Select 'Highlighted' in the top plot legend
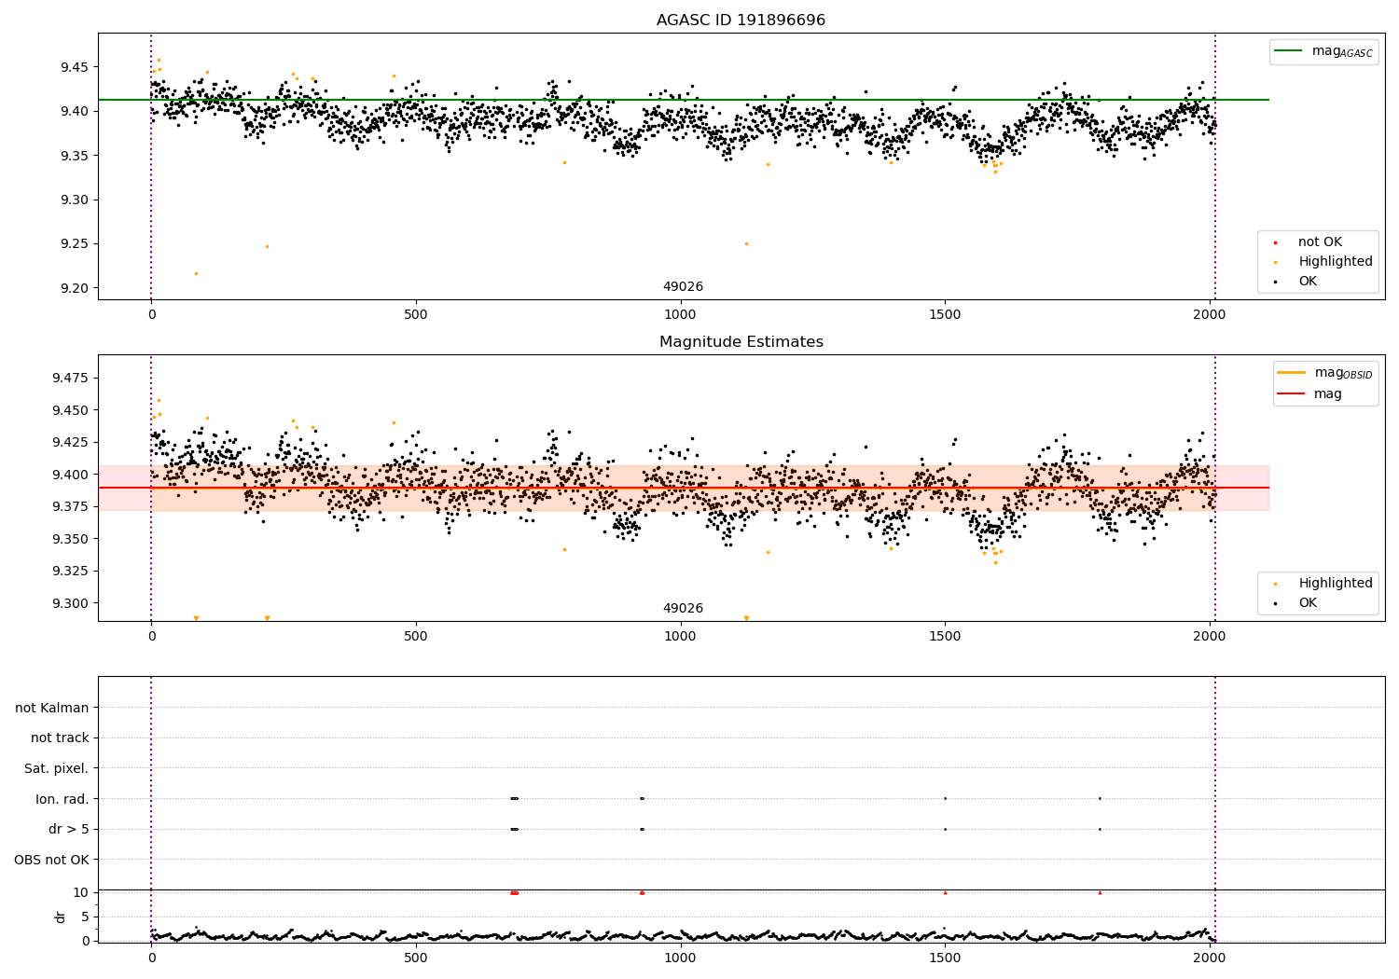 tap(1336, 262)
